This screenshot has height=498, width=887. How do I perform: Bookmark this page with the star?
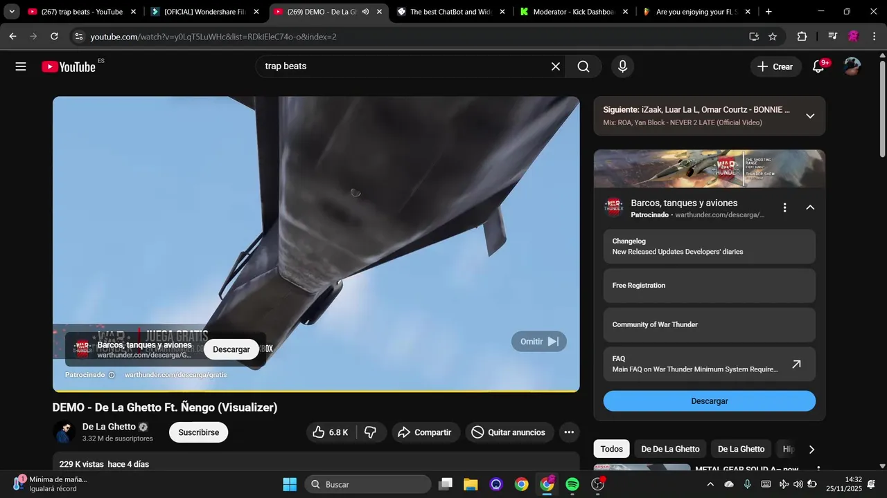coord(773,37)
